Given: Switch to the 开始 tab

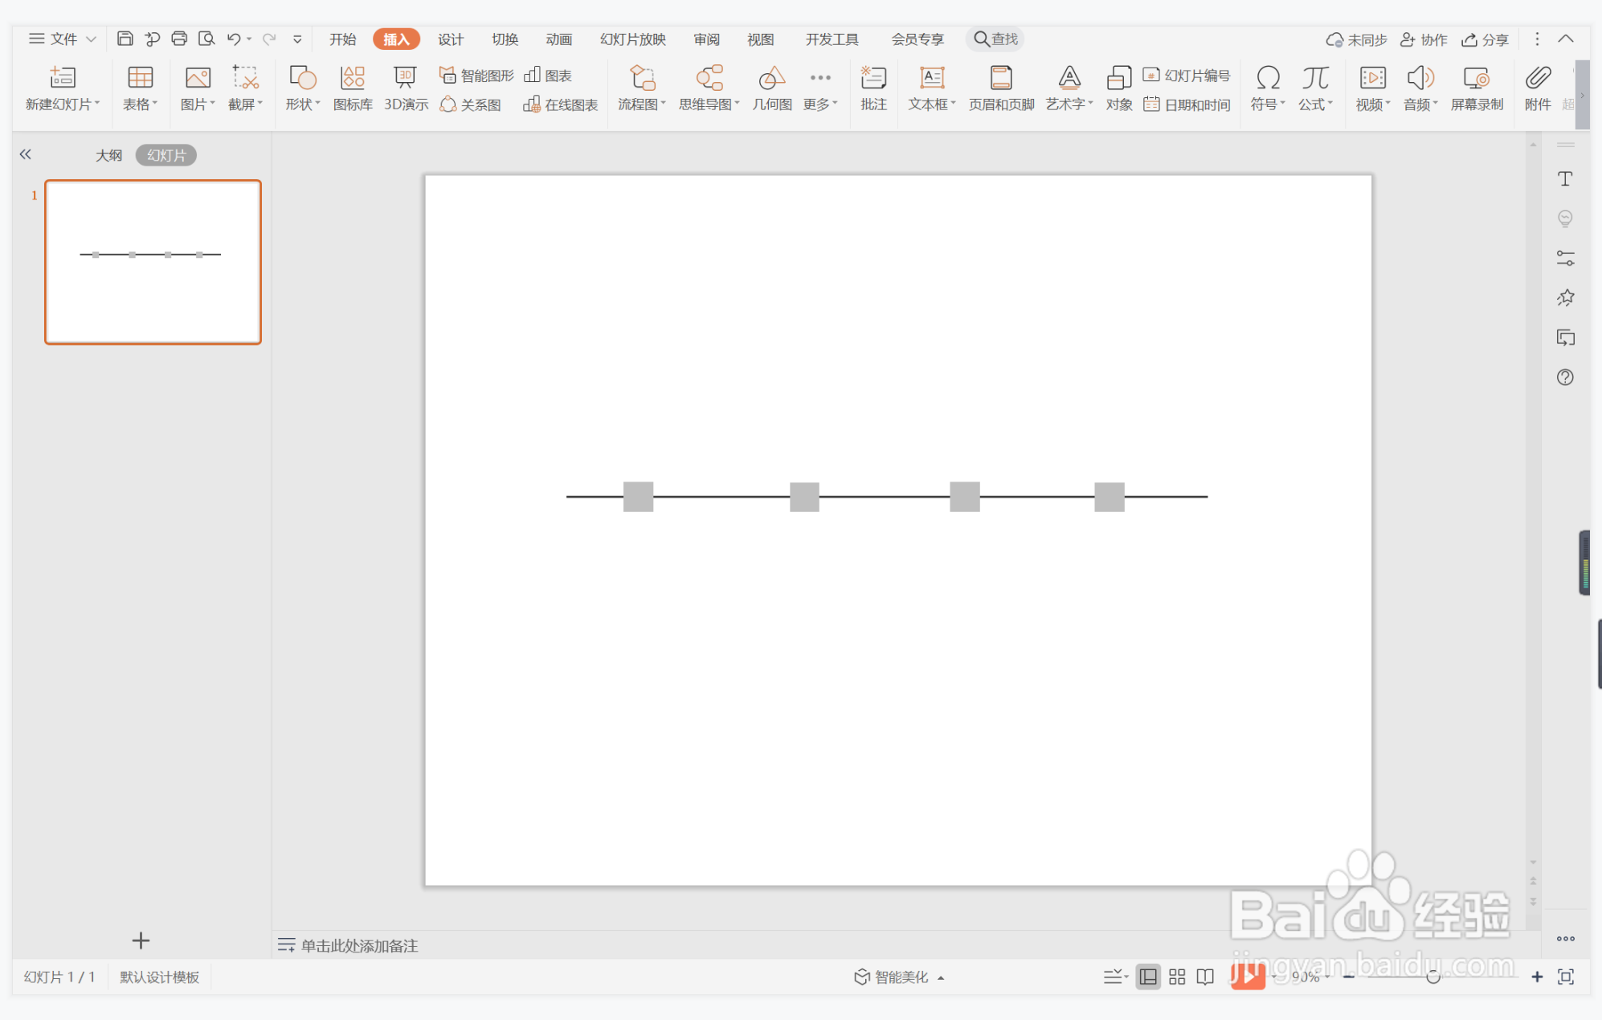Looking at the screenshot, I should 342,39.
